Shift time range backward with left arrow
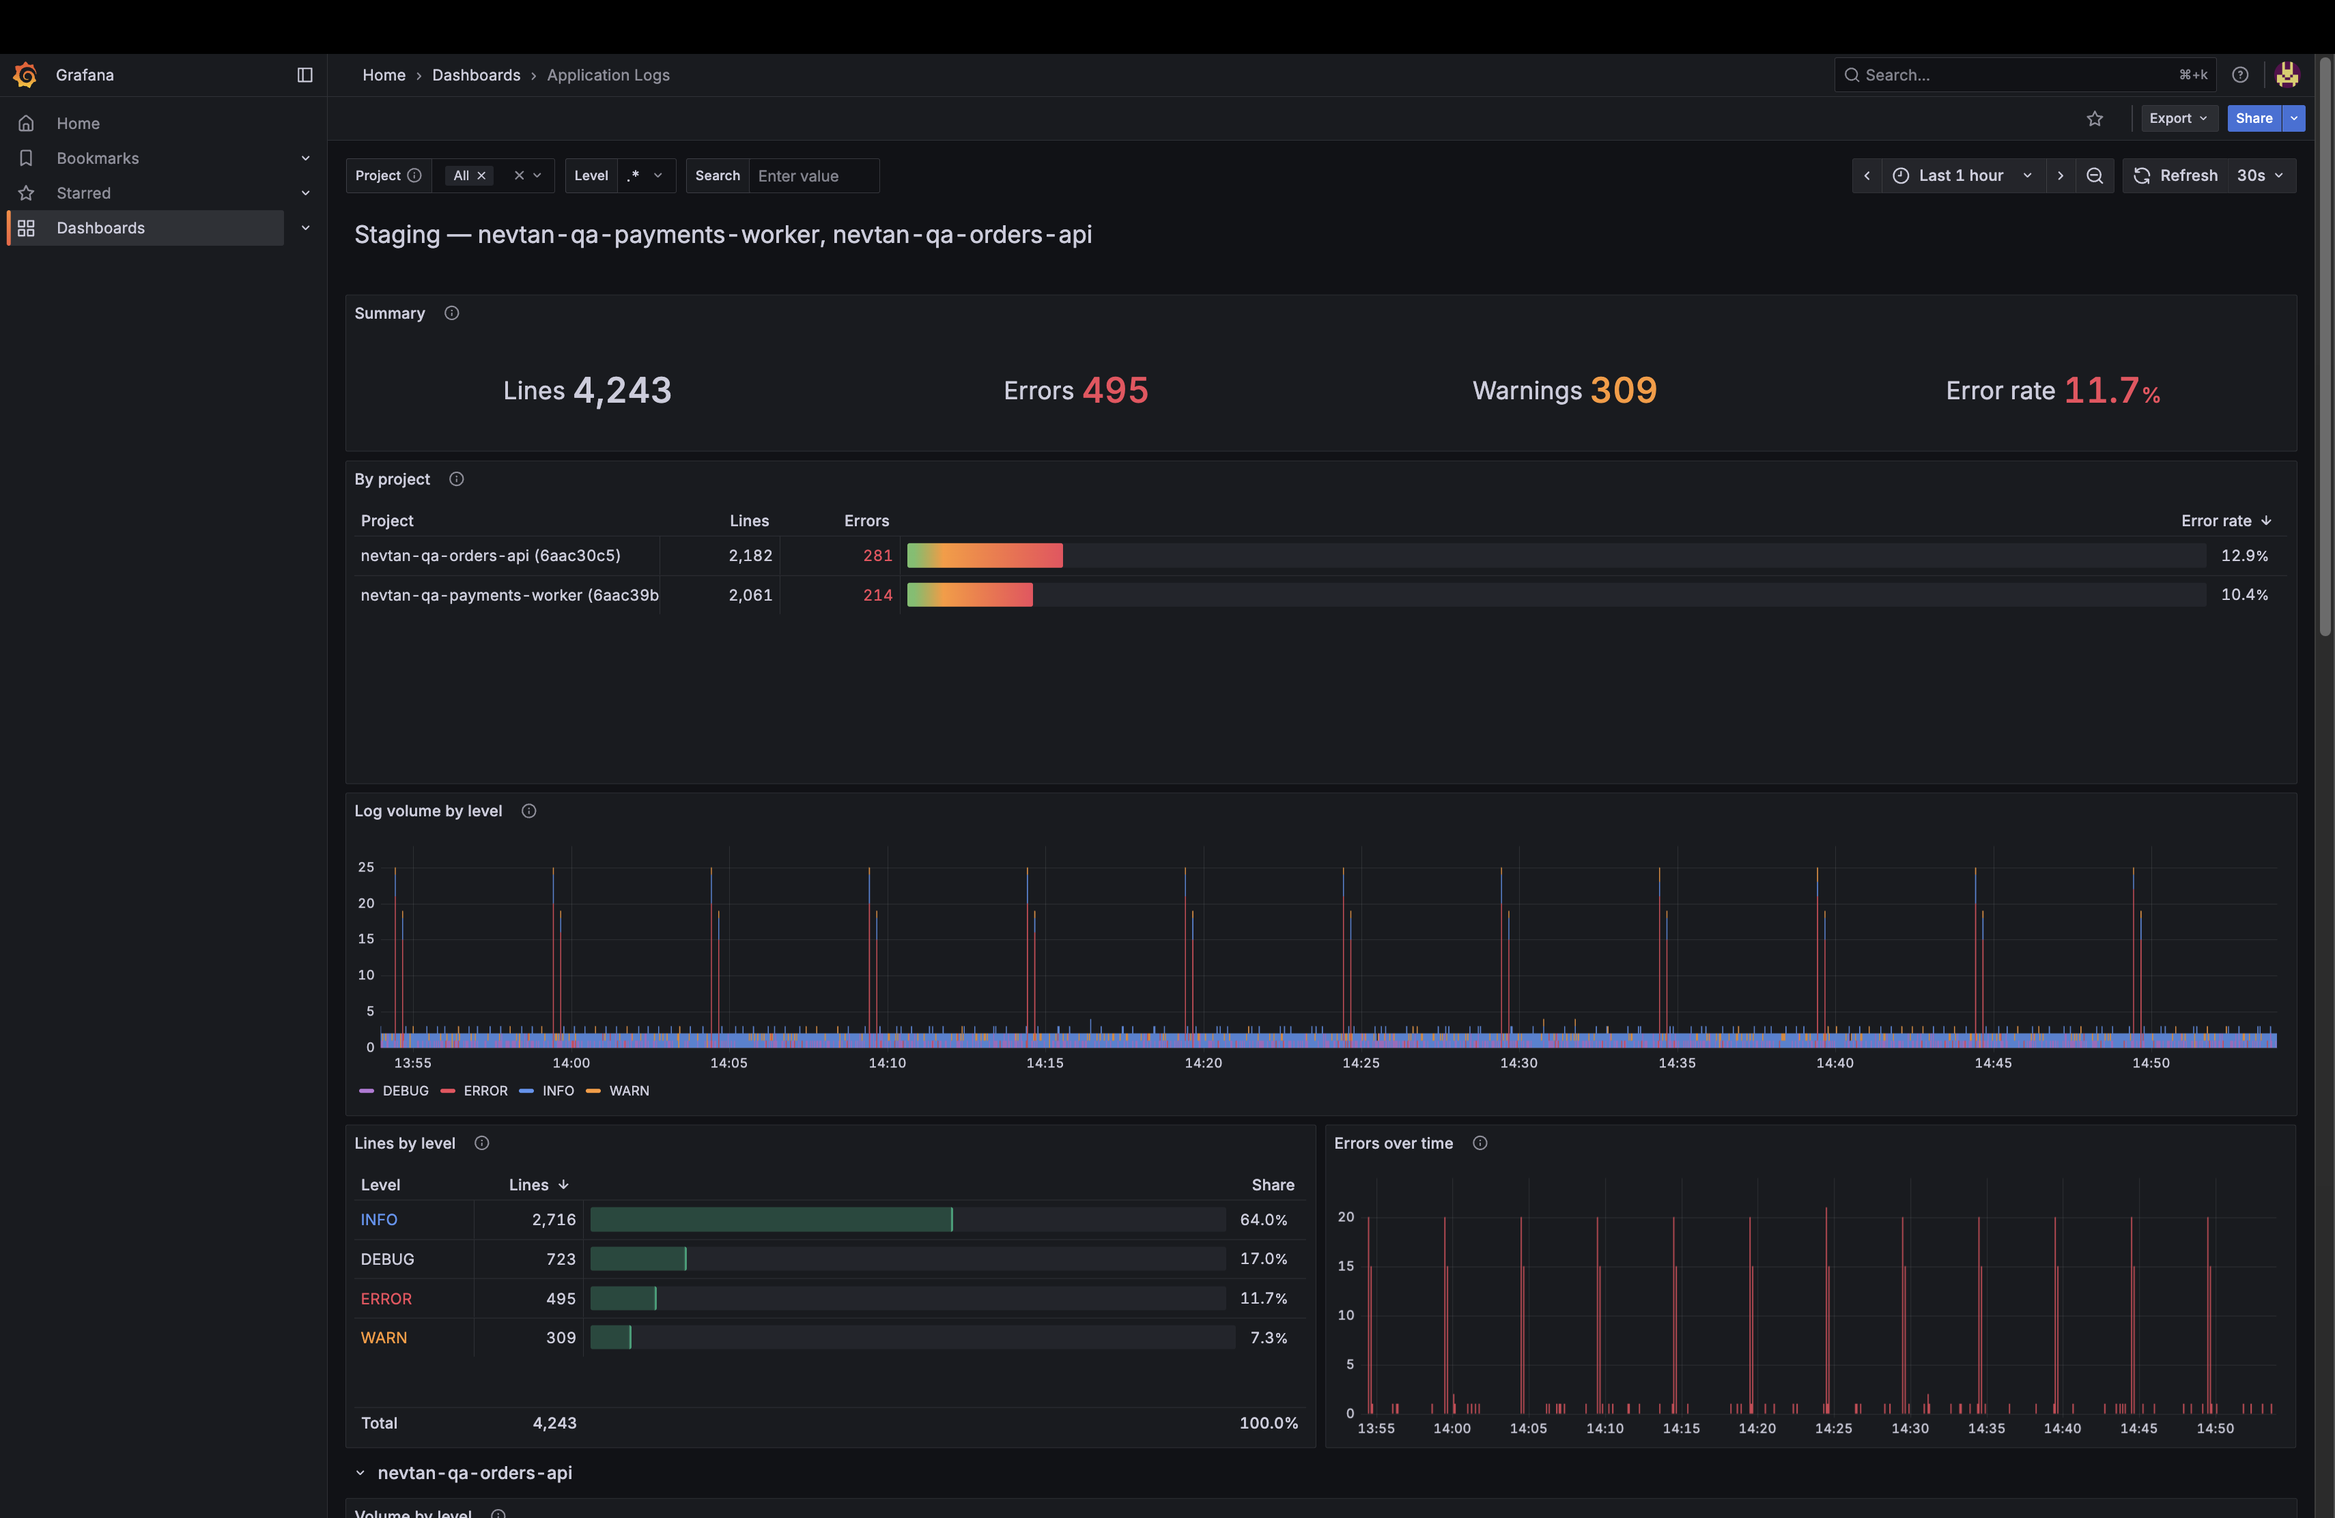2335x1518 pixels. pyautogui.click(x=1867, y=175)
